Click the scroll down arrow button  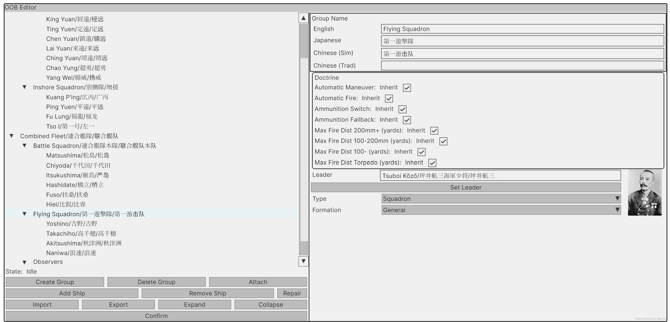[303, 261]
